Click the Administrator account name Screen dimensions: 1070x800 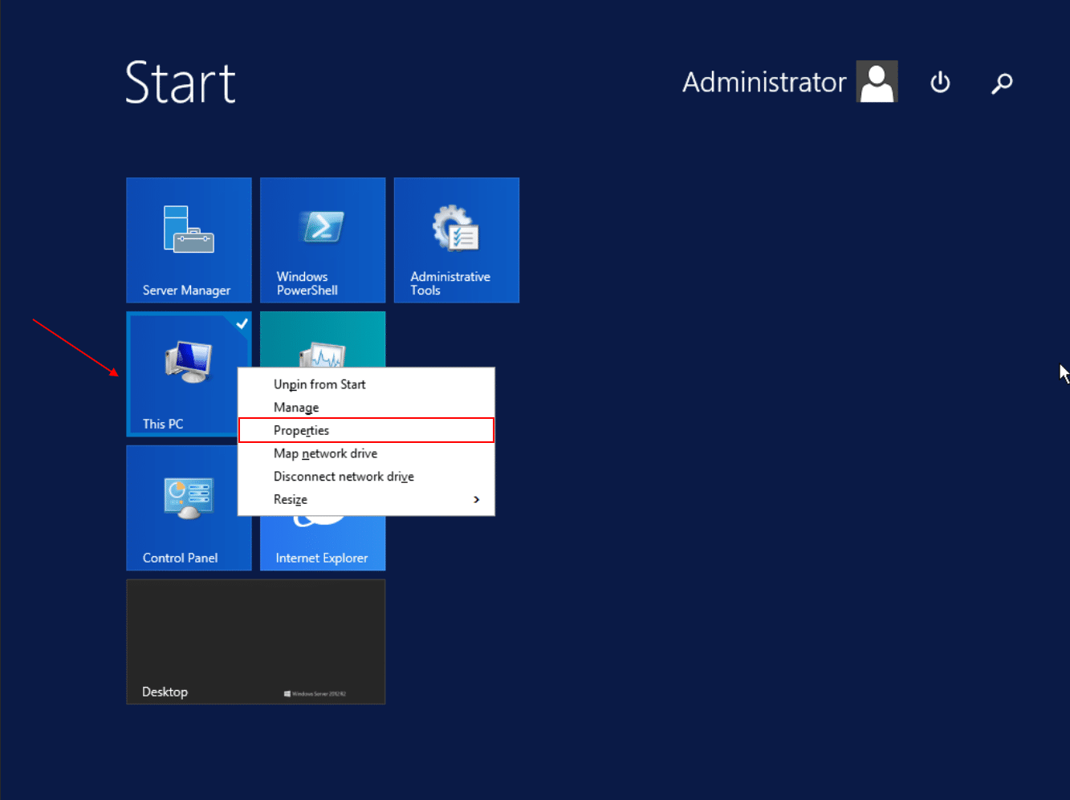click(763, 81)
